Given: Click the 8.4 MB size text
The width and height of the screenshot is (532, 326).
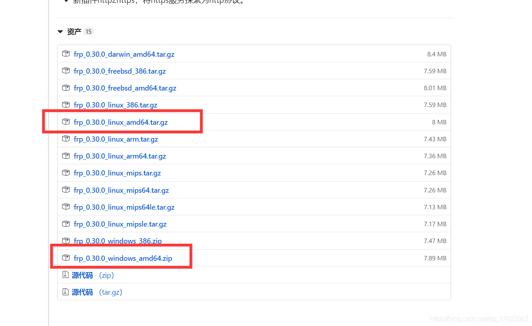Looking at the screenshot, I should point(437,54).
